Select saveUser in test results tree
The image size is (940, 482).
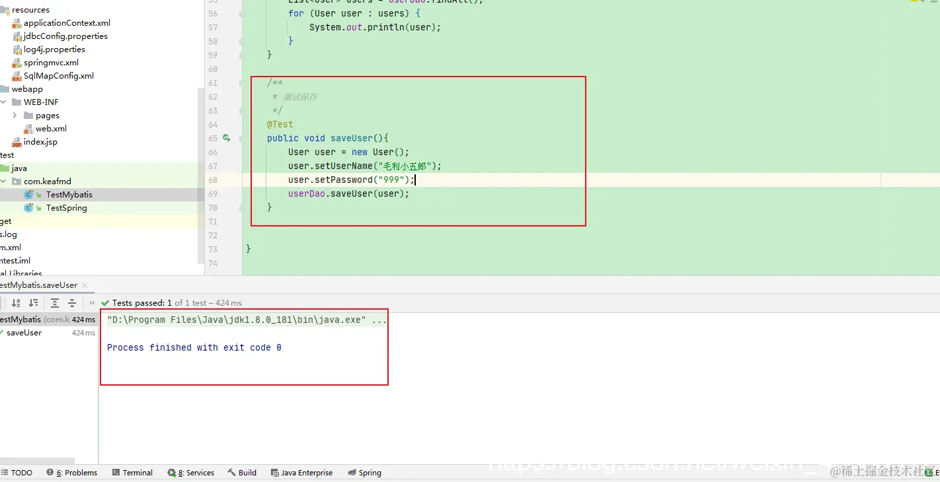[24, 333]
